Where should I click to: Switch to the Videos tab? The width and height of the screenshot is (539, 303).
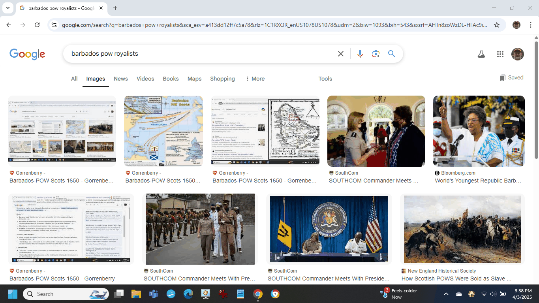(x=145, y=79)
